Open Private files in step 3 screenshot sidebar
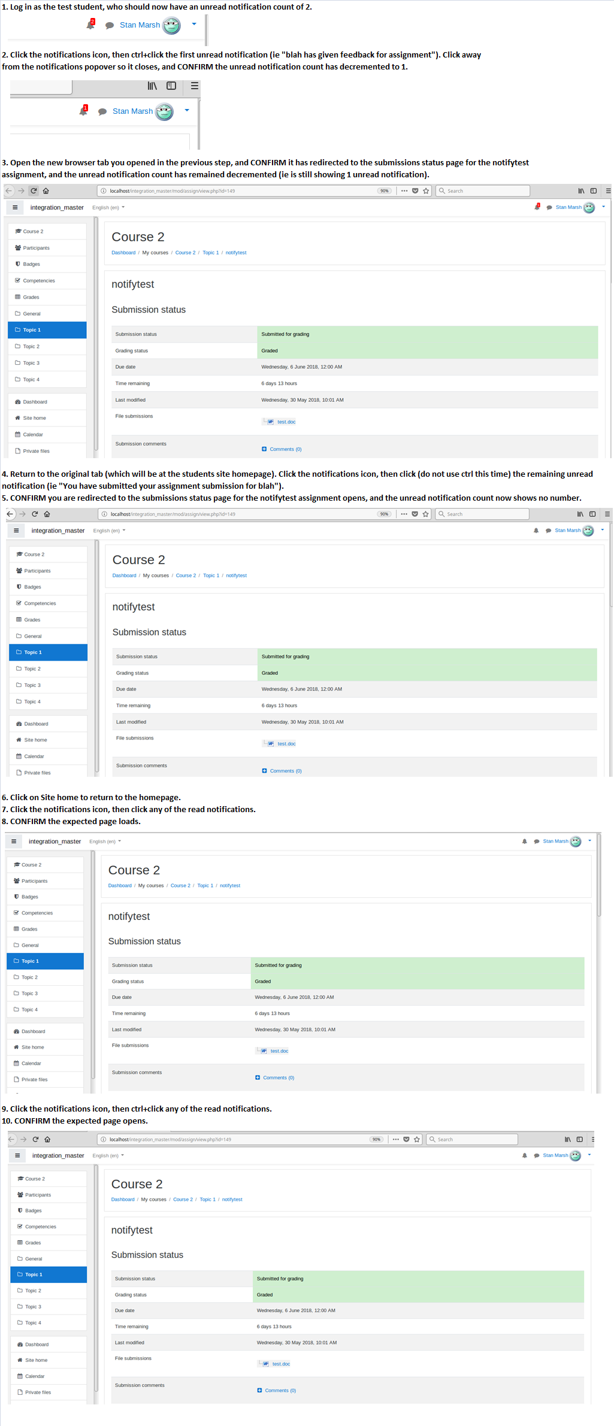 [x=47, y=451]
